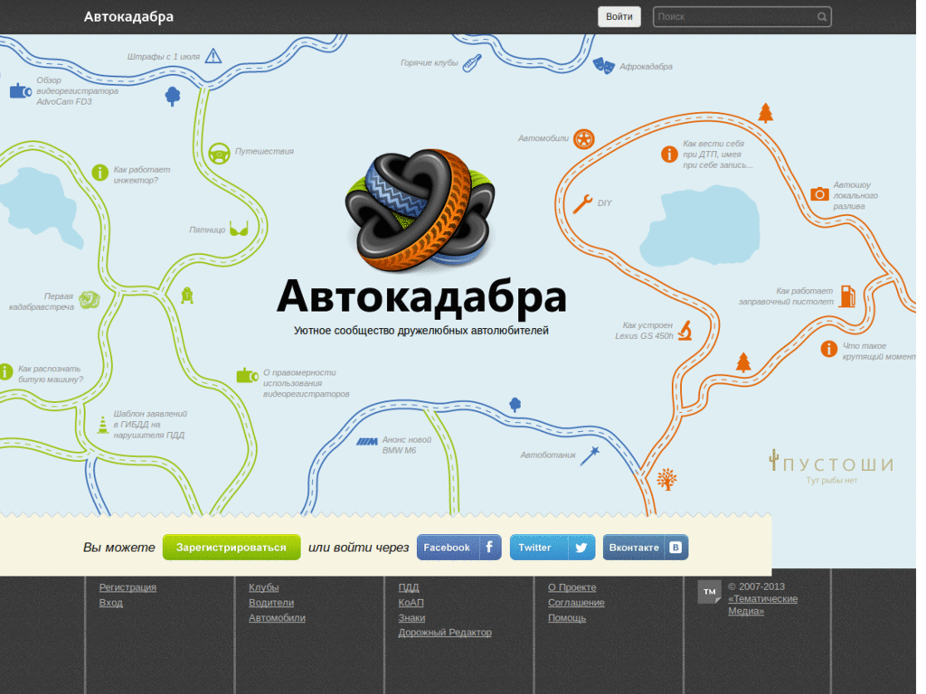Sign in via Facebook button
This screenshot has height=694, width=926.
(458, 547)
